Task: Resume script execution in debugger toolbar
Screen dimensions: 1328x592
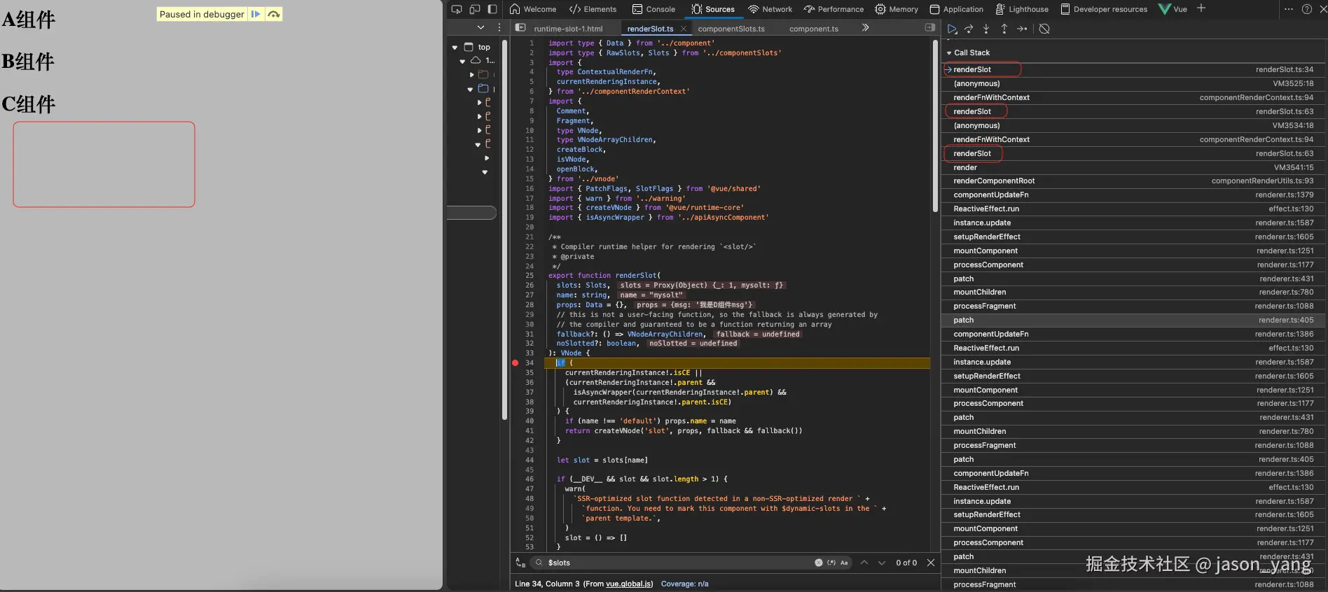Action: 952,29
